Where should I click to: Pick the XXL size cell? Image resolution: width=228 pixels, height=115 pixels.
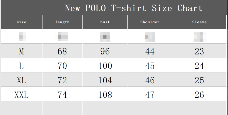[22, 95]
